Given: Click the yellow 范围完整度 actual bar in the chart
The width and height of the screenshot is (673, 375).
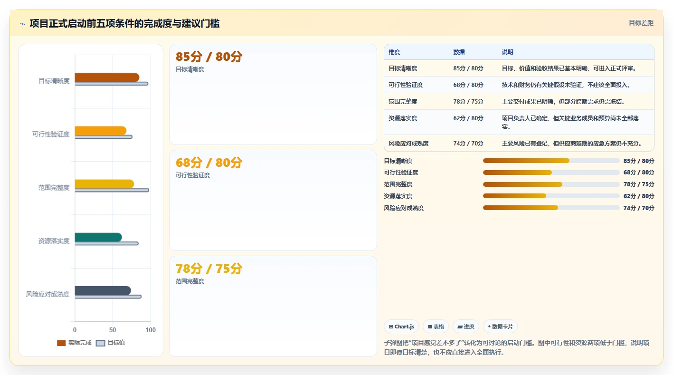Looking at the screenshot, I should point(104,184).
